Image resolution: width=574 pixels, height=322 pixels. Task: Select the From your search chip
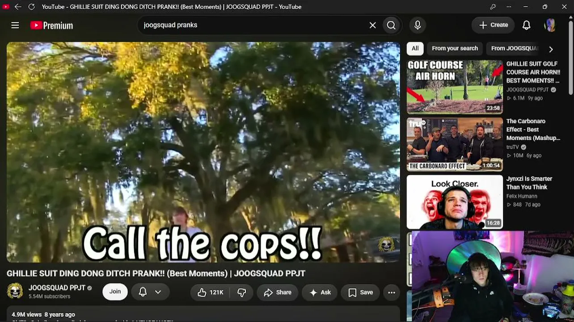pyautogui.click(x=455, y=48)
